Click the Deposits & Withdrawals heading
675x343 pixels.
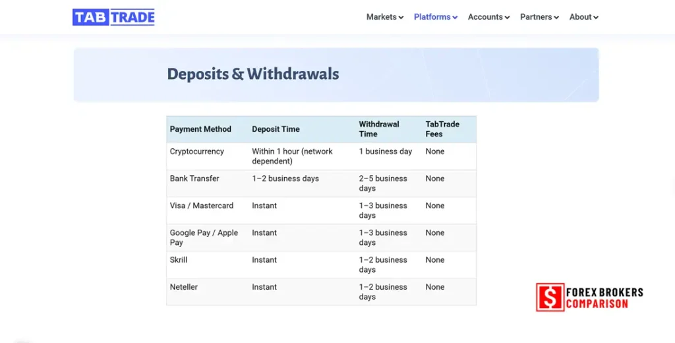pos(252,74)
